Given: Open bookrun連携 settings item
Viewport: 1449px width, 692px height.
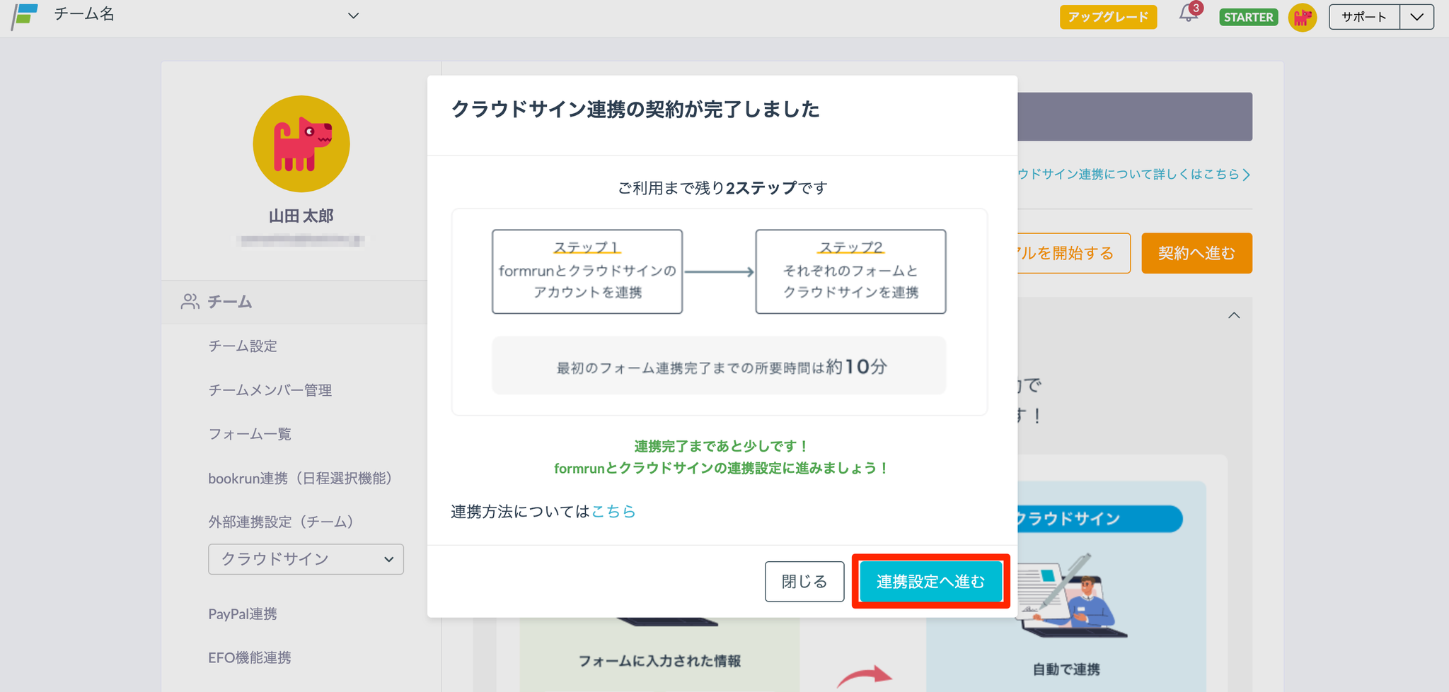Looking at the screenshot, I should coord(300,479).
